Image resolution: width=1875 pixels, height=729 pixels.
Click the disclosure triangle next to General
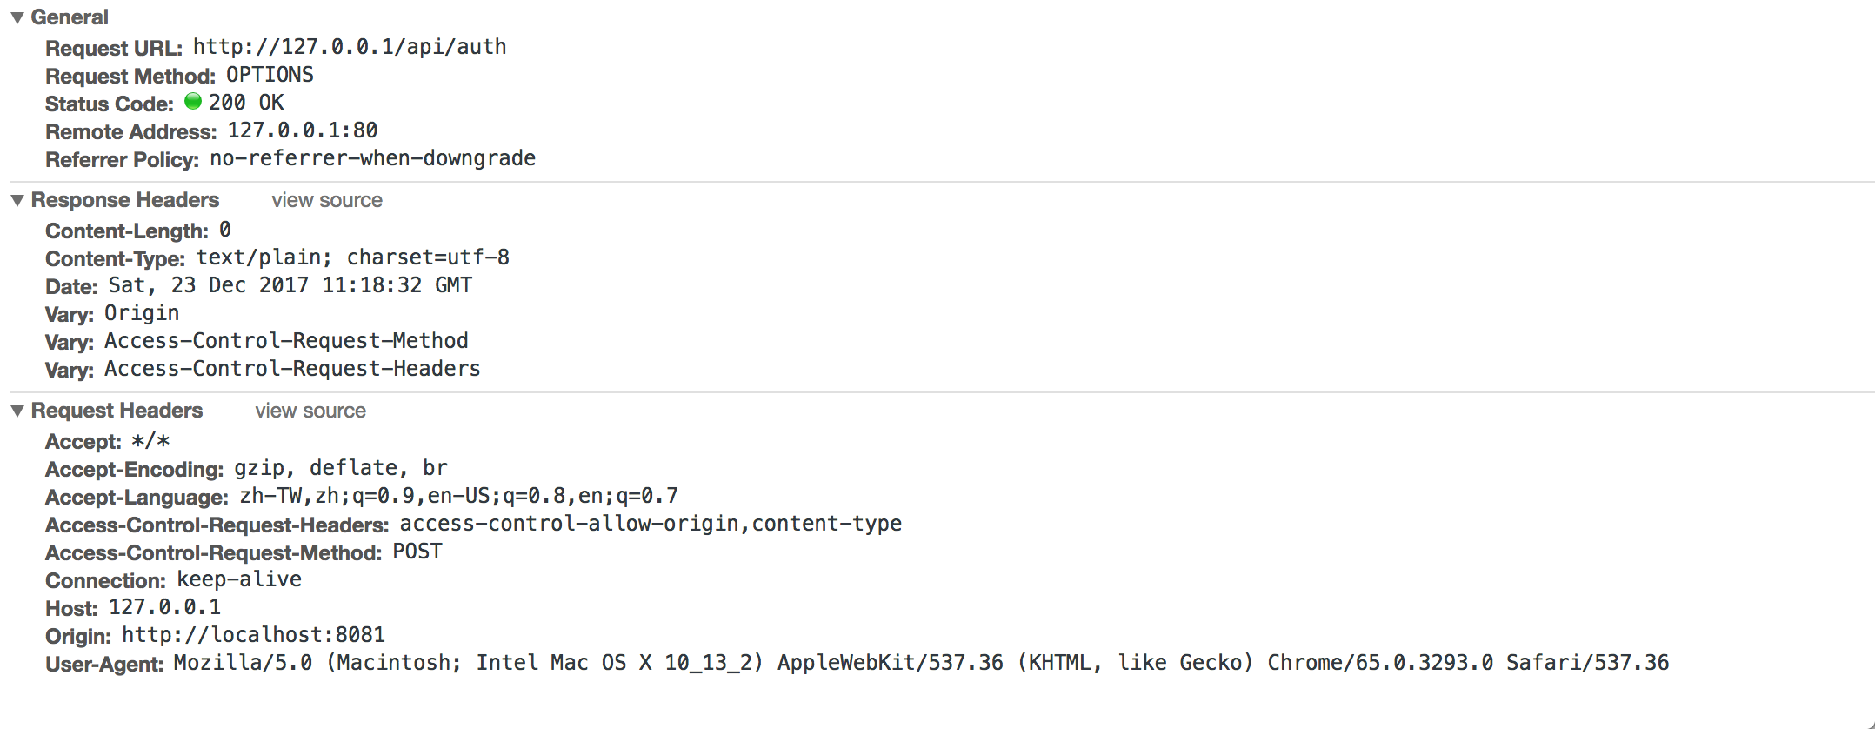click(16, 17)
